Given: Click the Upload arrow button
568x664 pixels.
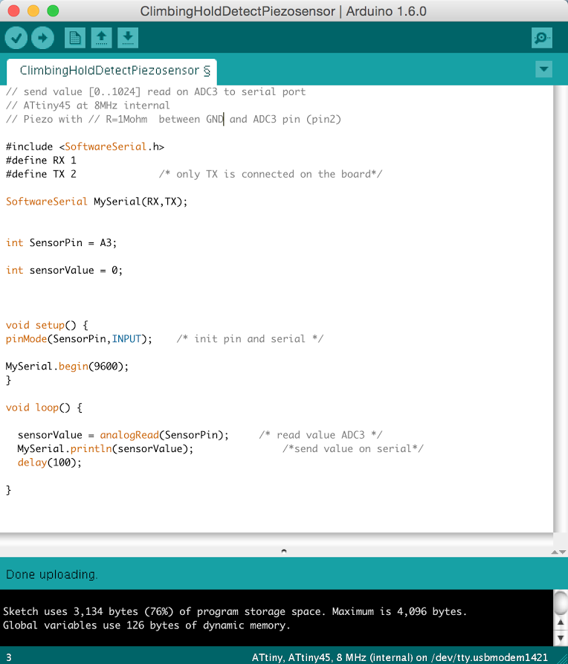Looking at the screenshot, I should pos(43,38).
